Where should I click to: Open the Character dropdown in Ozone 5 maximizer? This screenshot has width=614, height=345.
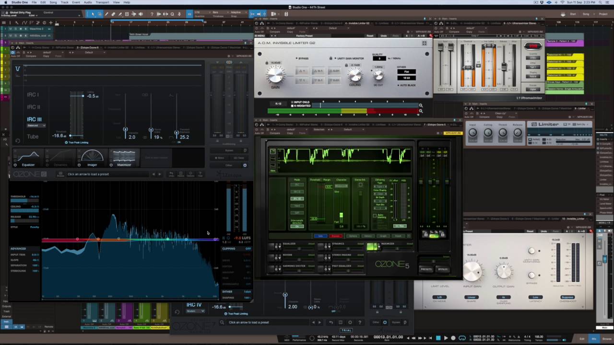click(x=342, y=186)
